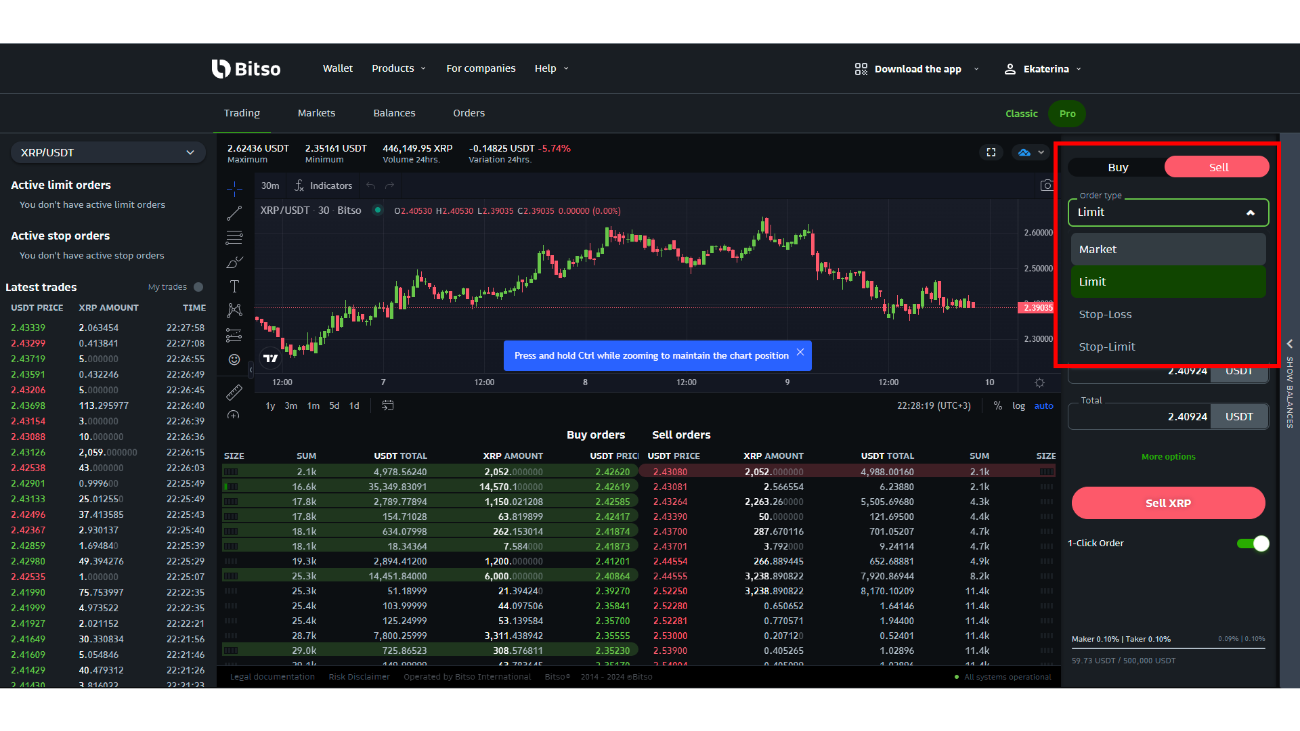
Task: Select Stop-Loss order type option
Action: 1105,314
